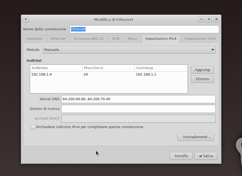Open the Metodo dropdown showing Manuale
242x176 pixels.
click(x=129, y=50)
